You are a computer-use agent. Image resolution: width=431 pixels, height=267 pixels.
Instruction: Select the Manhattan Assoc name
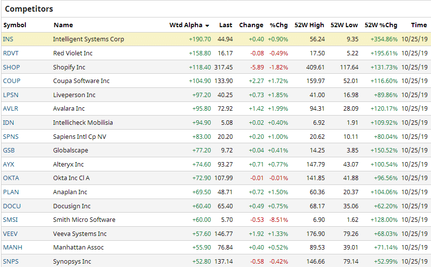pyautogui.click(x=78, y=248)
